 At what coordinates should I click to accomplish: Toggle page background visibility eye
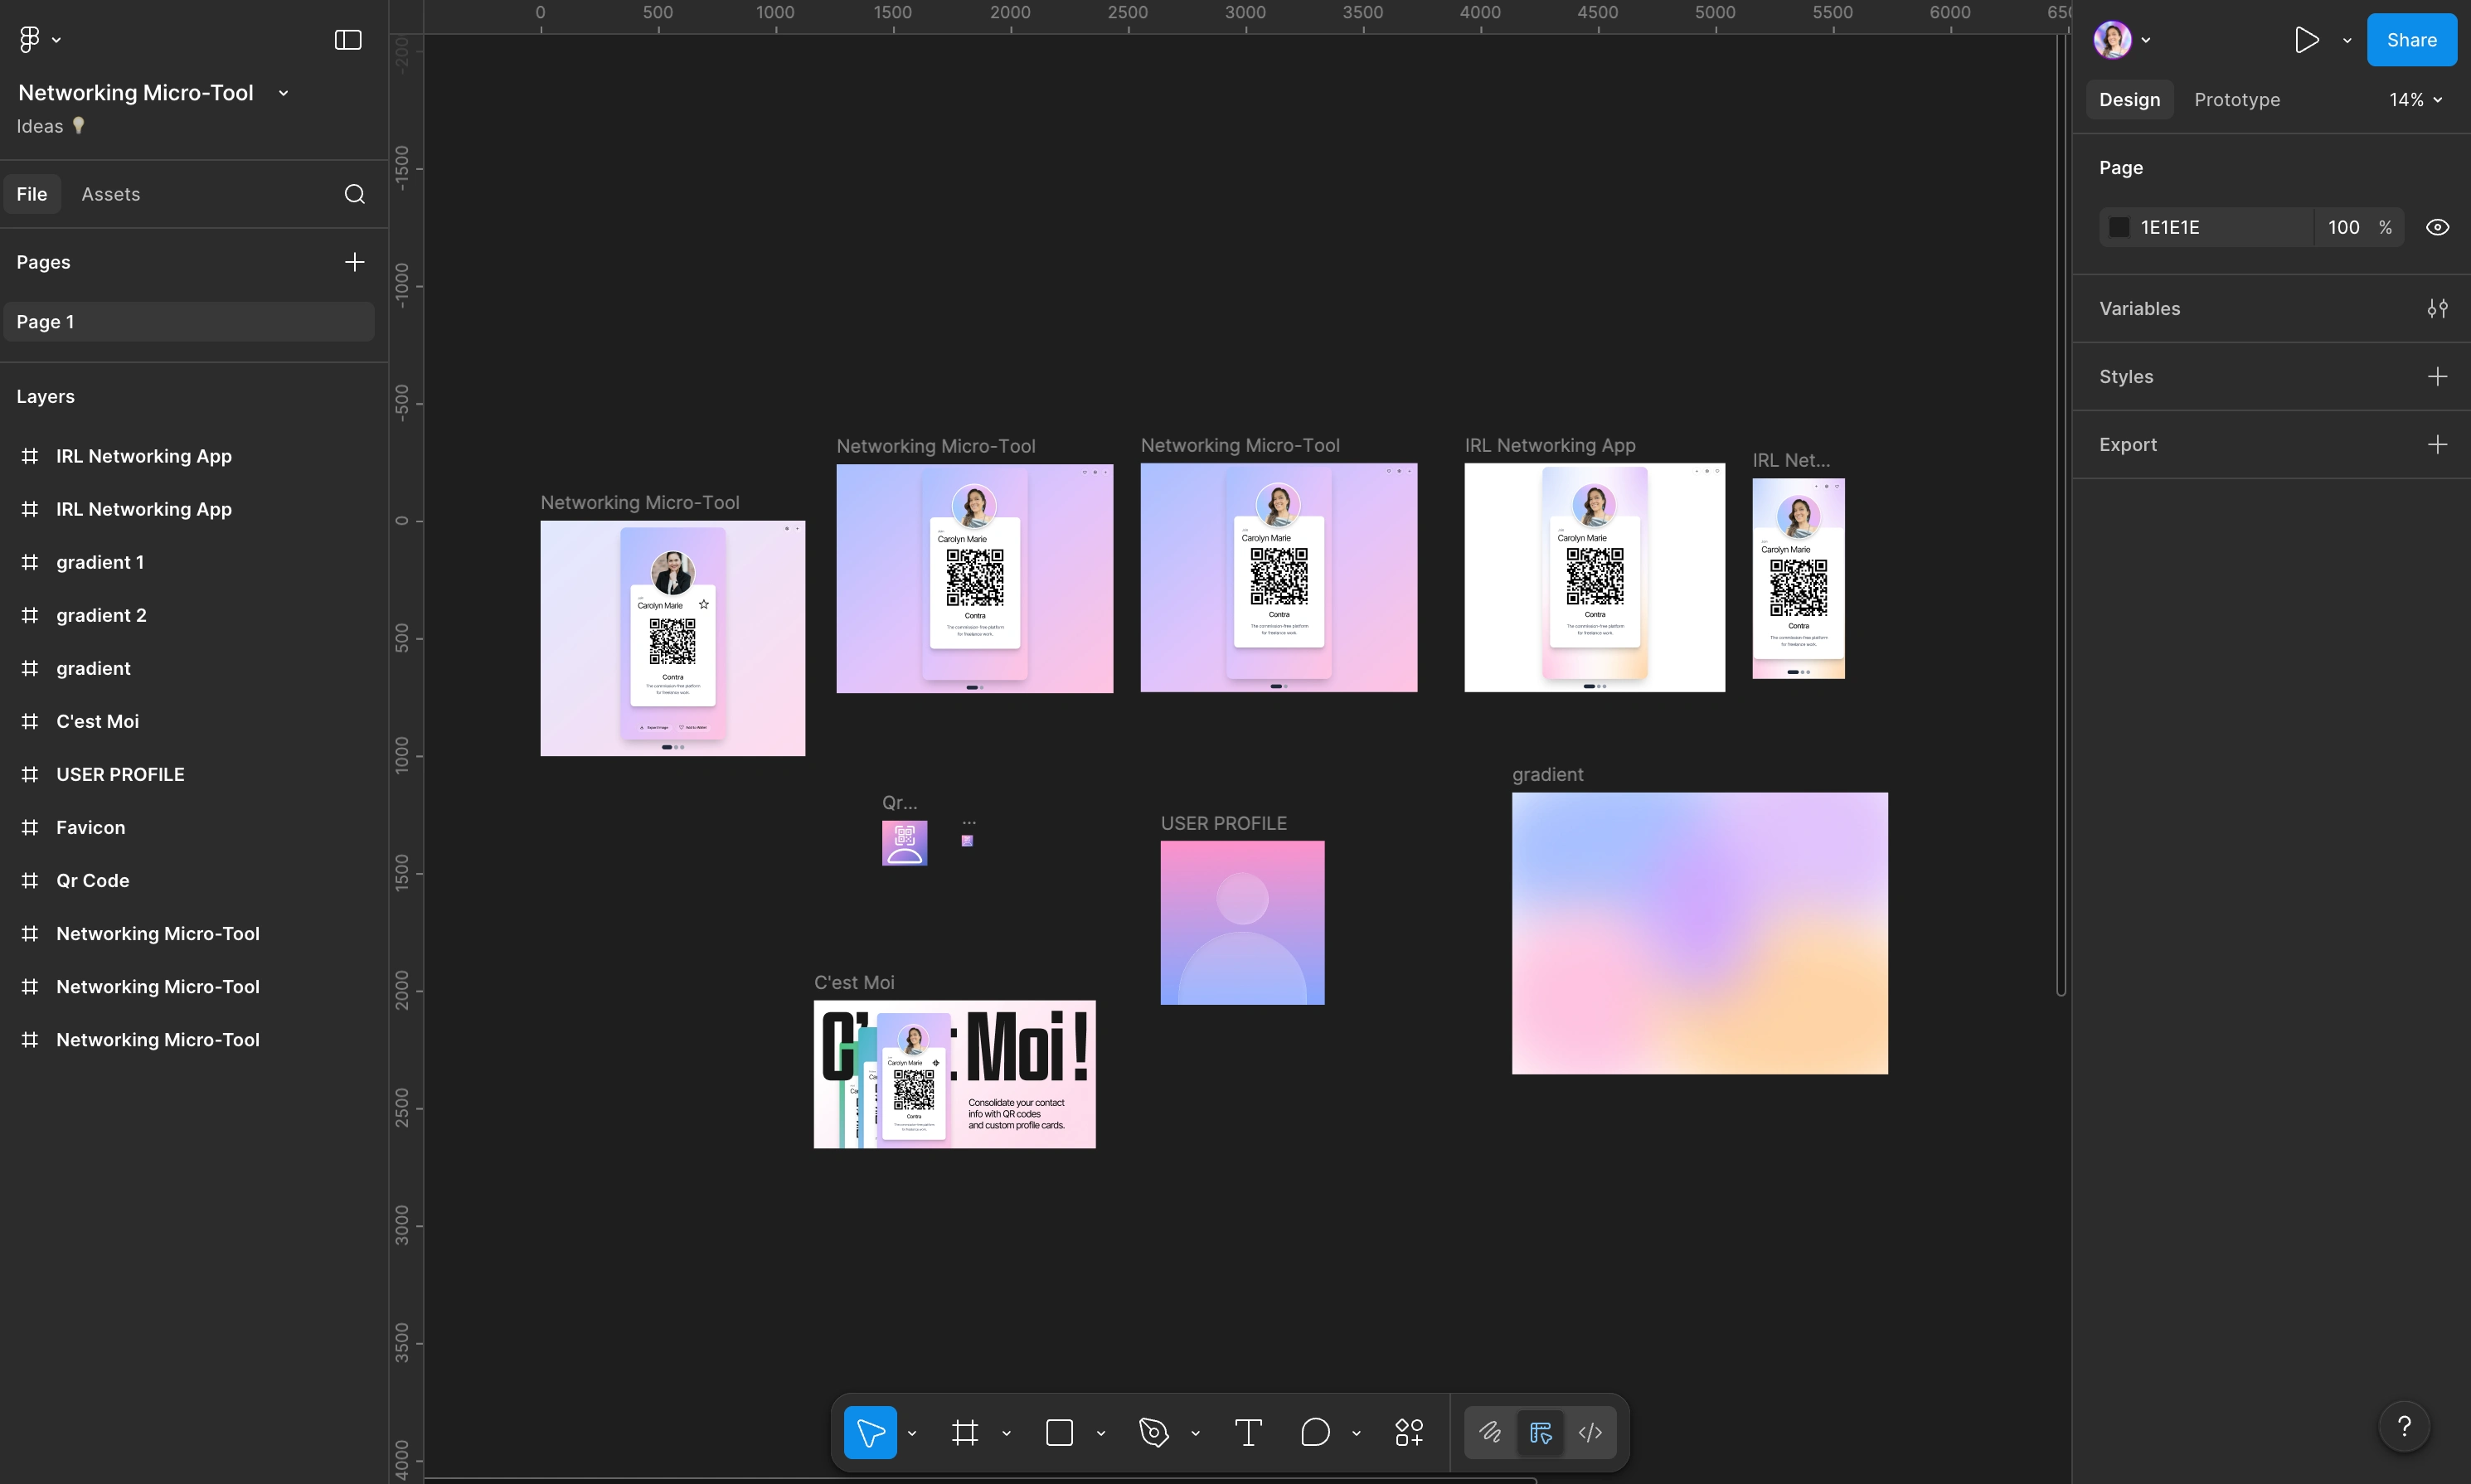tap(2437, 227)
